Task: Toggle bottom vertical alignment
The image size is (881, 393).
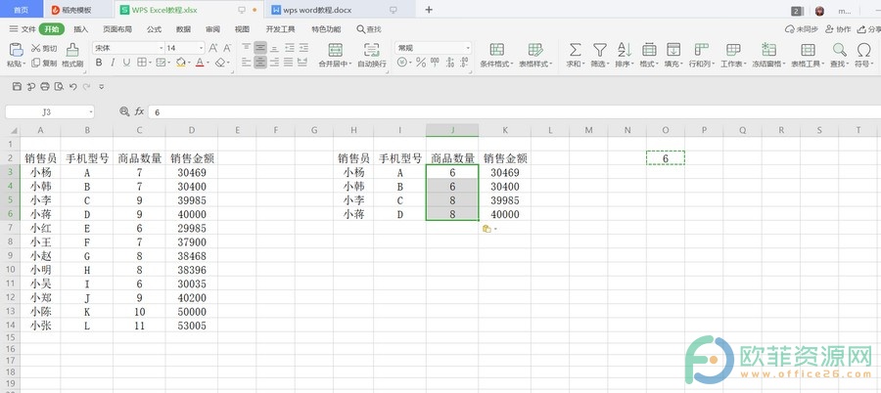Action: point(275,48)
